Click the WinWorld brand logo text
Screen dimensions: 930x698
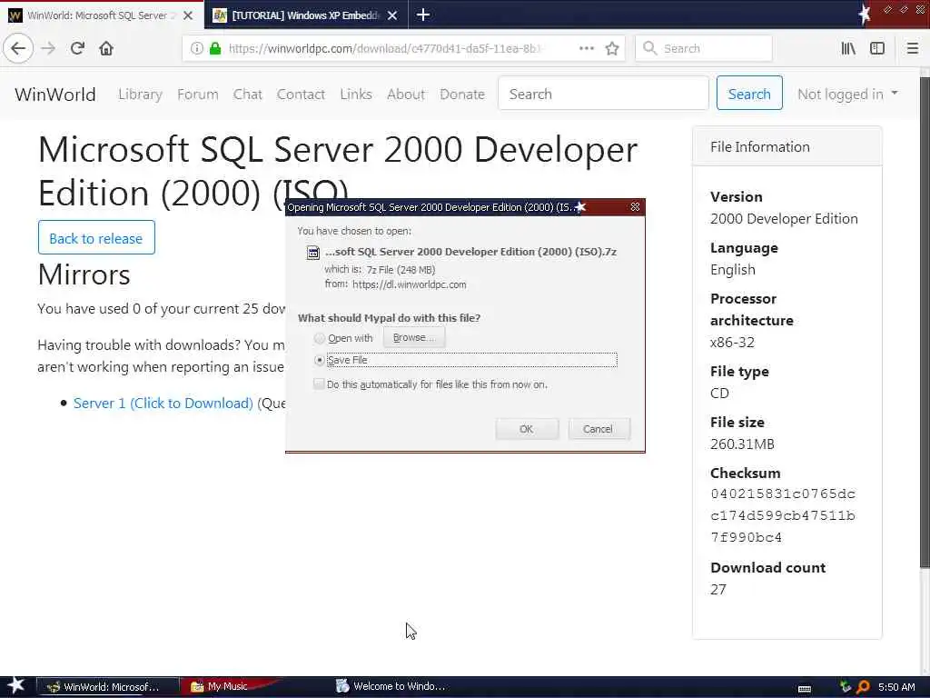(x=55, y=95)
